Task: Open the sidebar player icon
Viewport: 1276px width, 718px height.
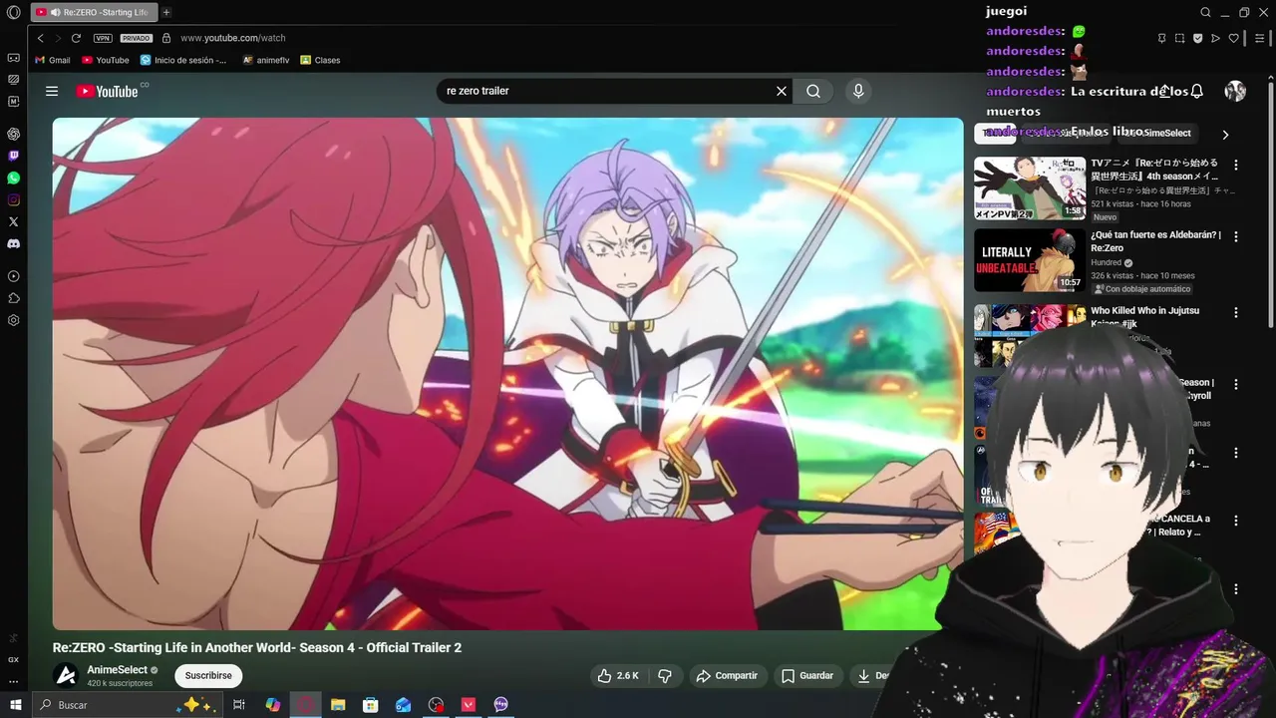Action: [13, 276]
